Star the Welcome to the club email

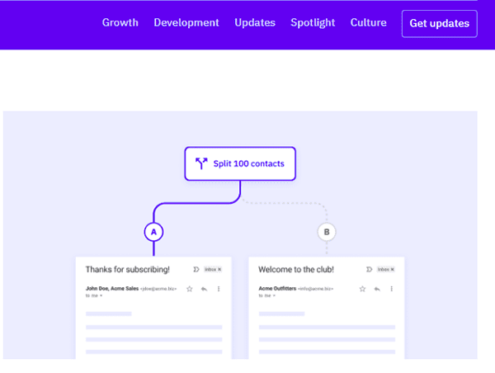pos(362,289)
